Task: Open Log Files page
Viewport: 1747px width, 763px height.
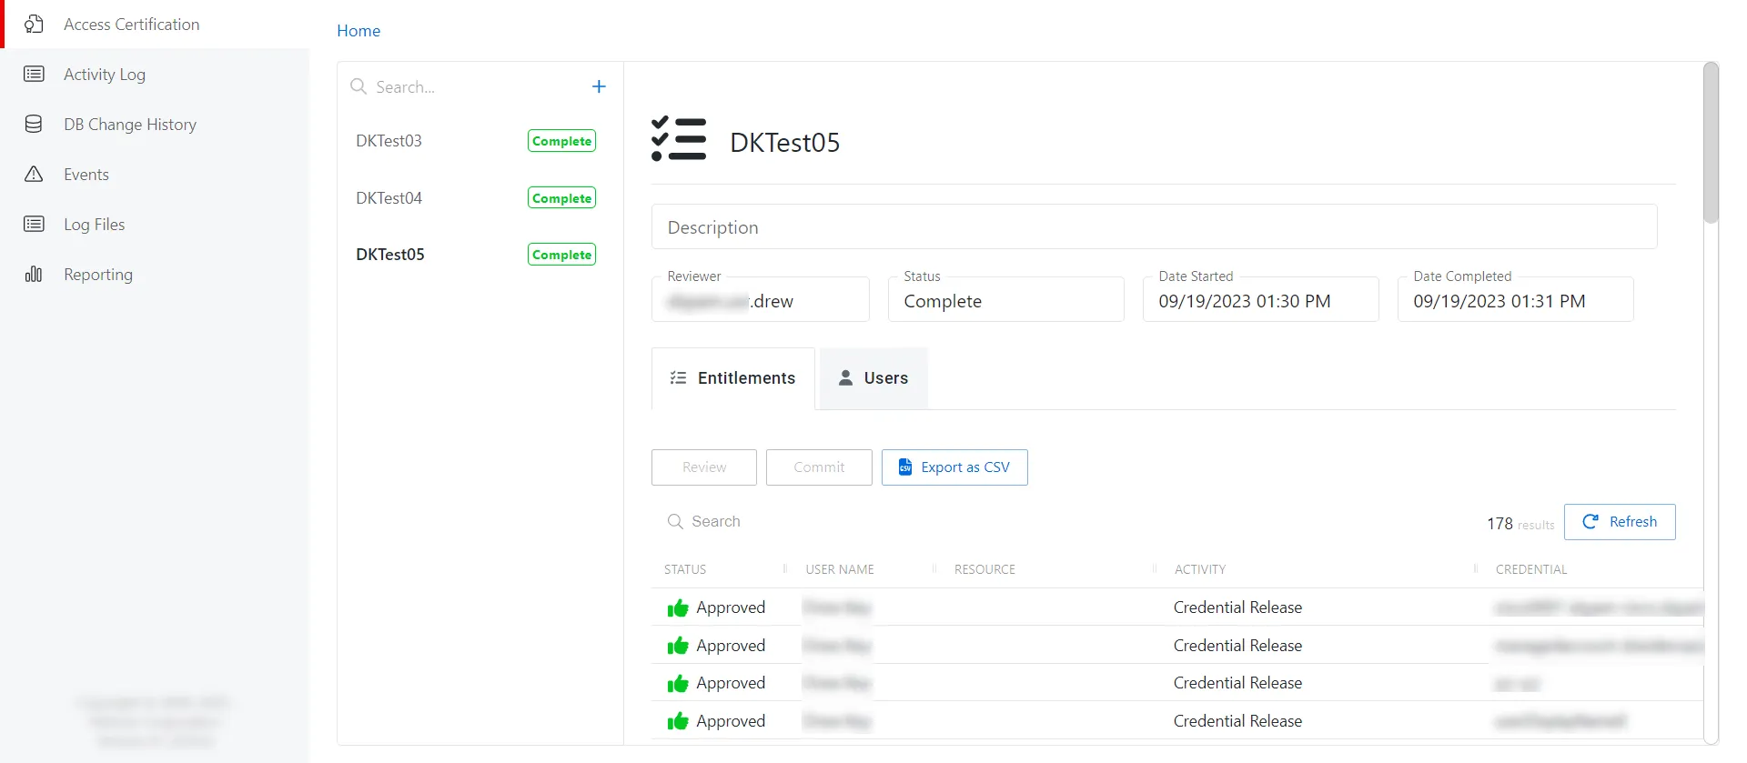Action: [155, 225]
